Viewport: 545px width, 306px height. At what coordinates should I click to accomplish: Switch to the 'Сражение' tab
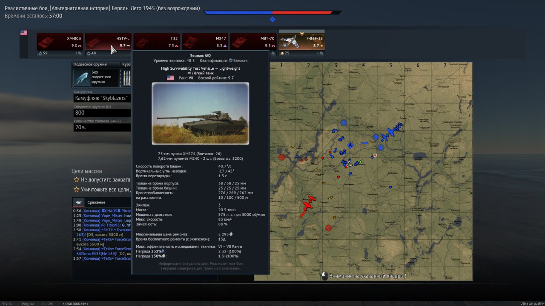[96, 202]
